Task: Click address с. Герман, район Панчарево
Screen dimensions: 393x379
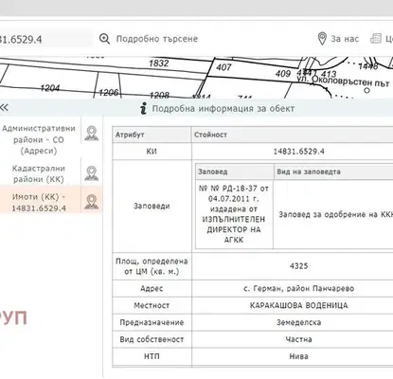Action: 298,289
